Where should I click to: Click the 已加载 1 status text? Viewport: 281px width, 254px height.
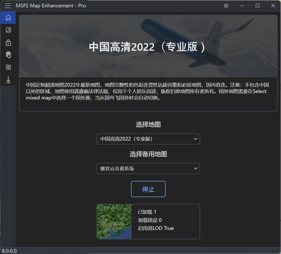(147, 212)
